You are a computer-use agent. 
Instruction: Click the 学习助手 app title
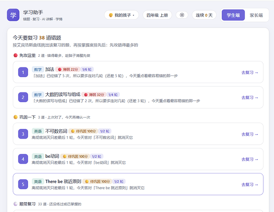pos(33,12)
